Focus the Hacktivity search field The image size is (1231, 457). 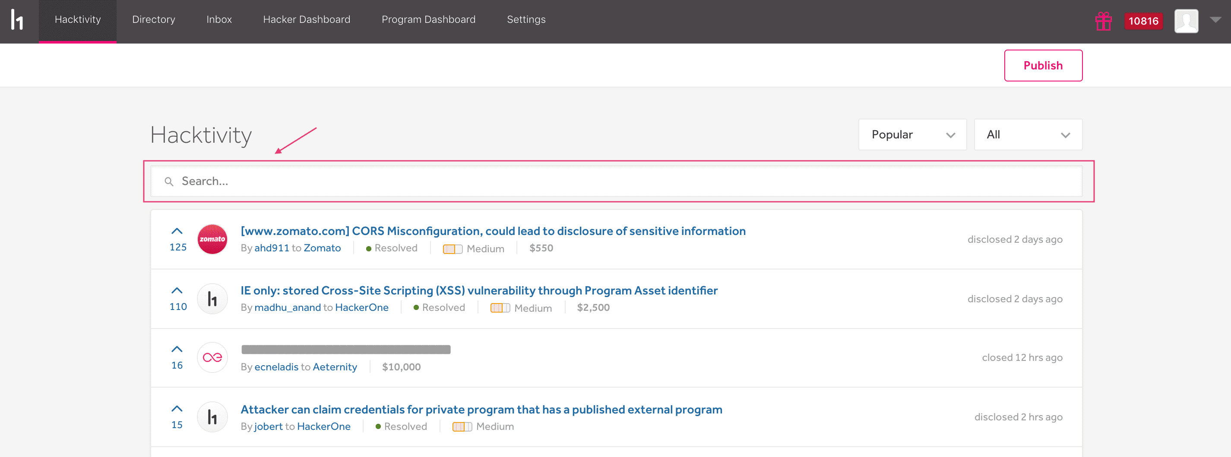(621, 181)
